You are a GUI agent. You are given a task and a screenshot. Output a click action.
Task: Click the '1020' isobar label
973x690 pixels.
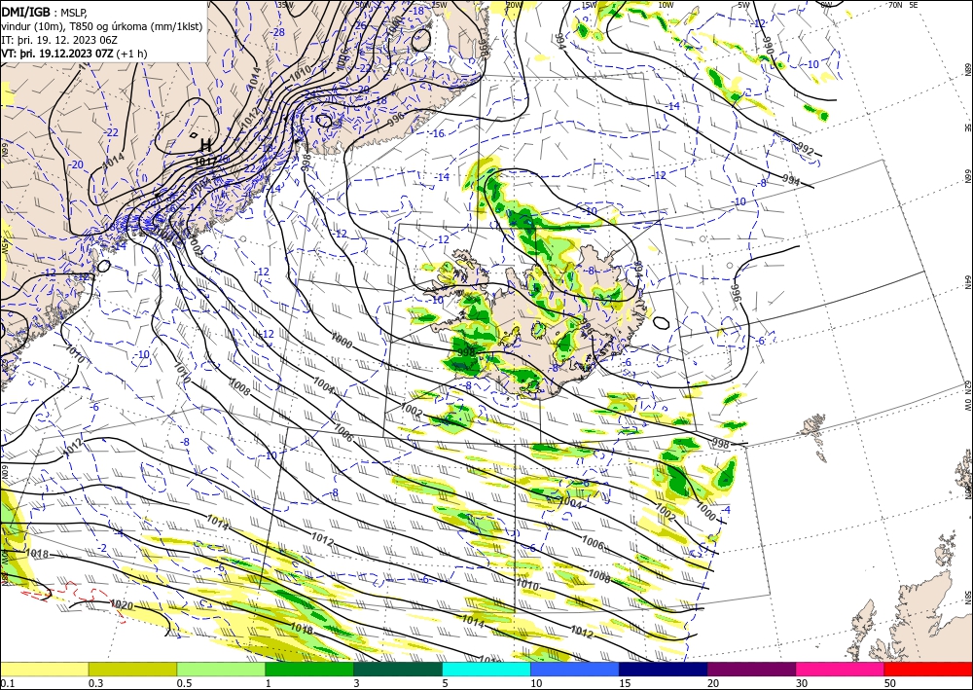tap(121, 604)
